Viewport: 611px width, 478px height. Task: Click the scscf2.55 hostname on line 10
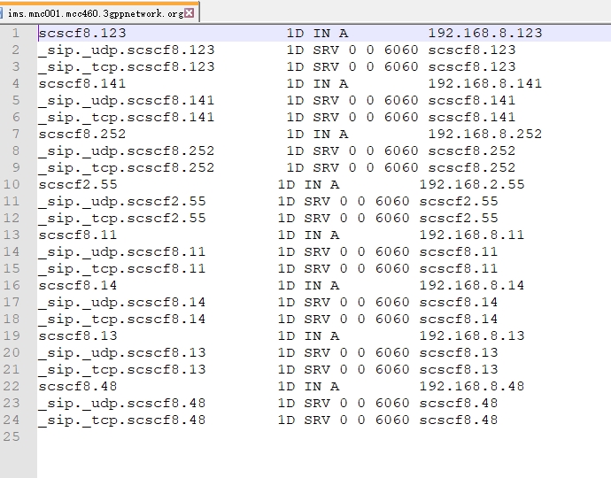77,185
